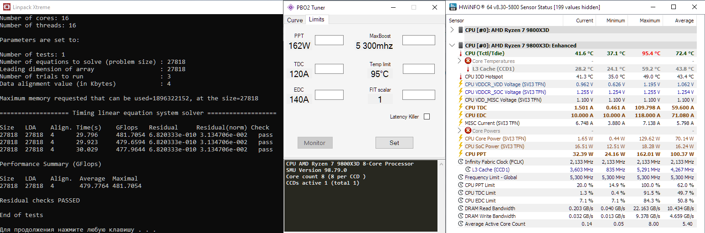This screenshot has width=705, height=233.
Task: Click the CPU VDDCR_SOC Voltage row label
Action: [505, 92]
